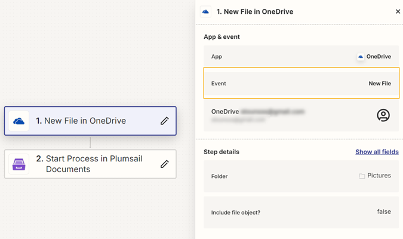Click the panel title '1. New File in OneDrive'
Image resolution: width=403 pixels, height=239 pixels.
[255, 11]
